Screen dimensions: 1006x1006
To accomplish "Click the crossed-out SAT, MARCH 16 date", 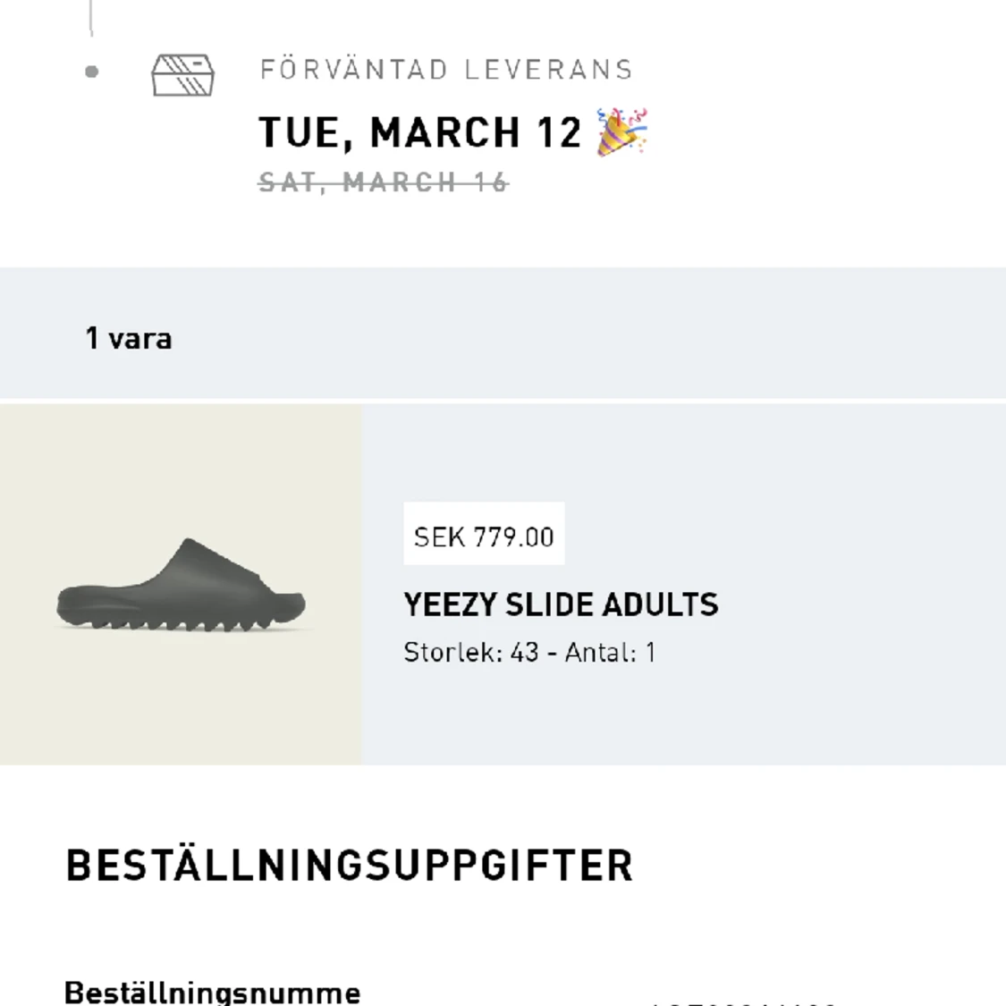I will click(x=384, y=182).
